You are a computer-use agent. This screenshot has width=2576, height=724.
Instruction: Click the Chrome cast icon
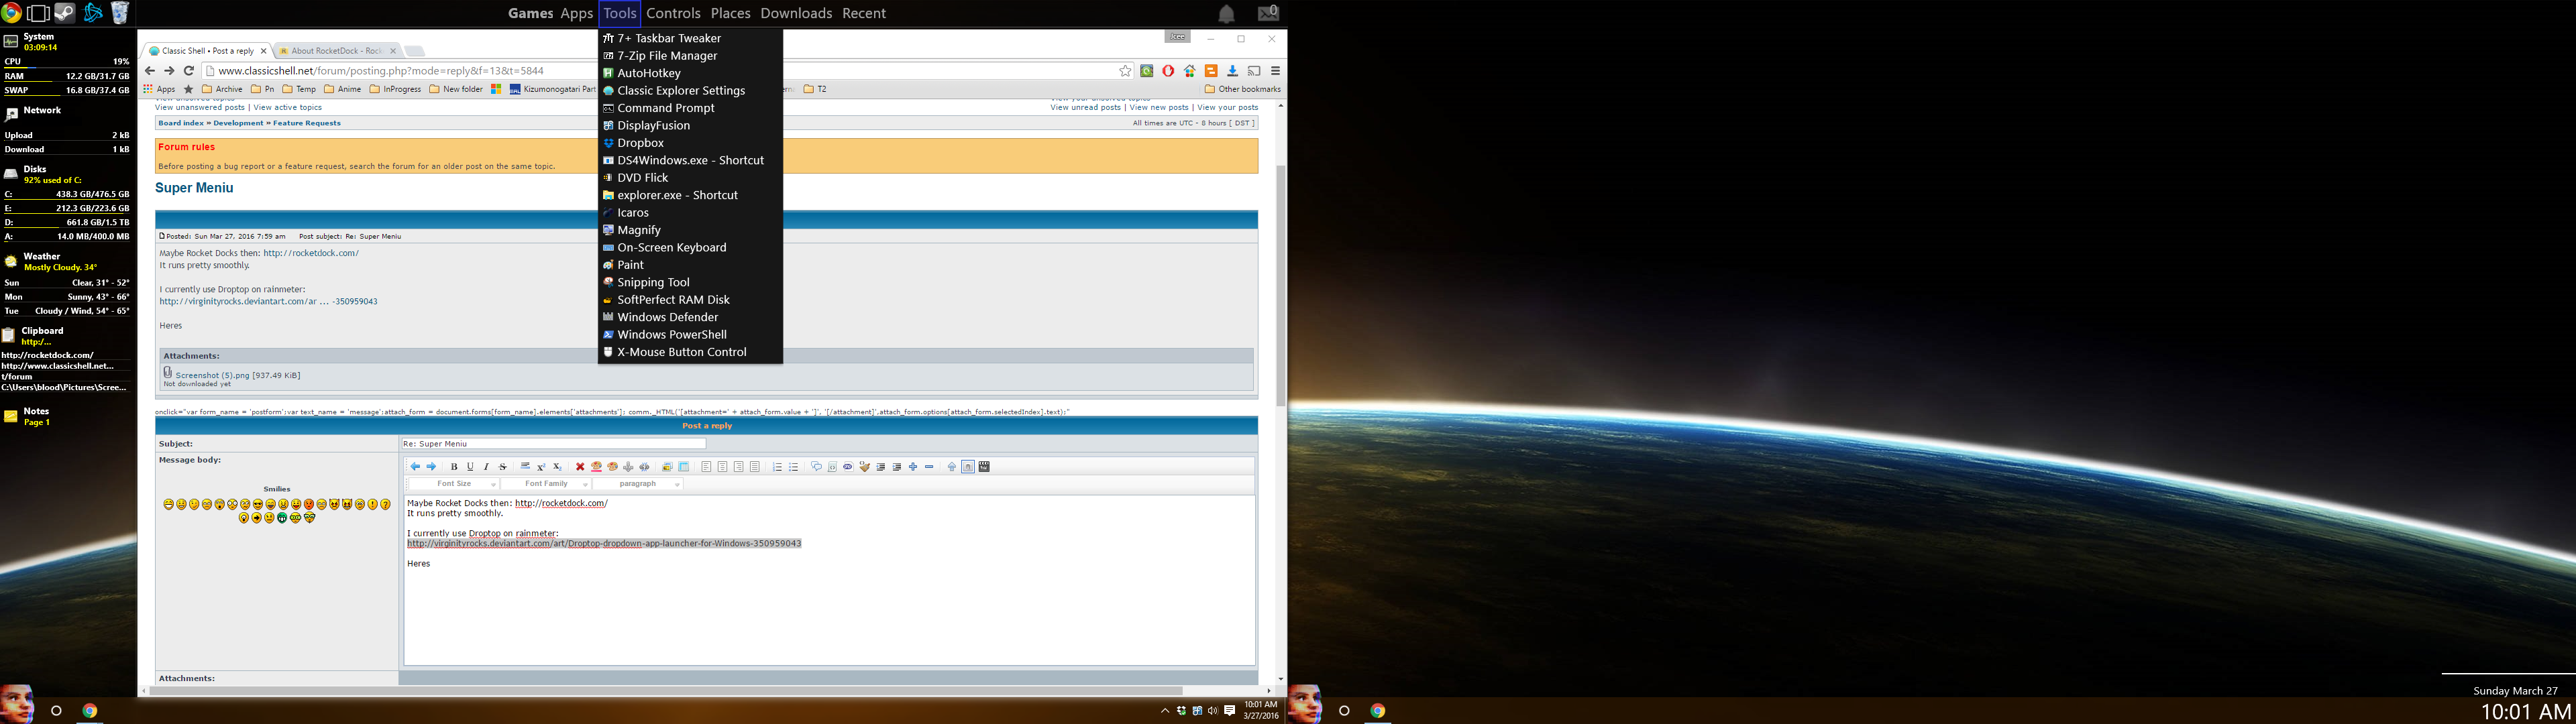click(1254, 71)
